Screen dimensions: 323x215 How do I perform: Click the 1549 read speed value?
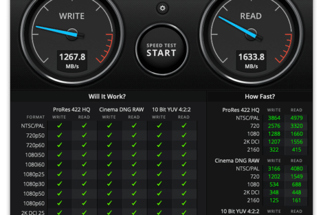(x=296, y=176)
